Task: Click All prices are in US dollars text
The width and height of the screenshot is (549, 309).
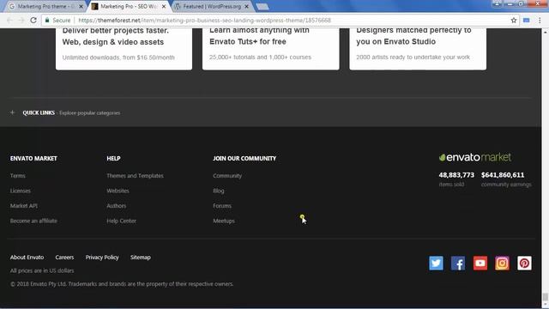Action: [42, 270]
